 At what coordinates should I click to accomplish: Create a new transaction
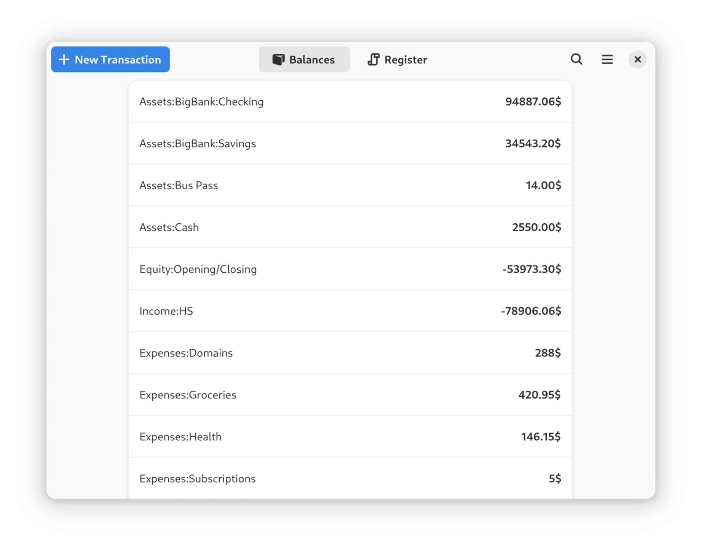110,59
